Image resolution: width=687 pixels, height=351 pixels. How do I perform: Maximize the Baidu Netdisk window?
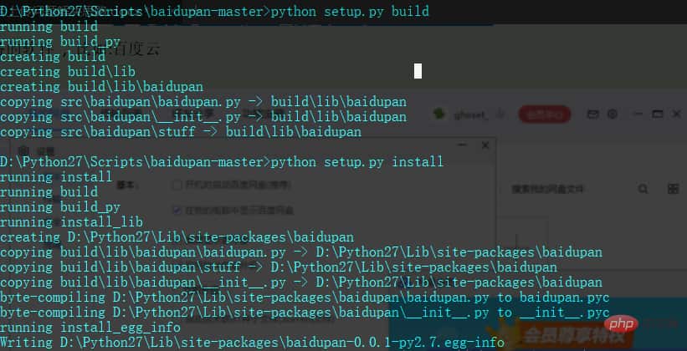(x=657, y=114)
